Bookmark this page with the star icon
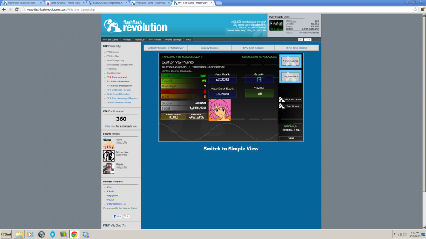Viewport: 426px width, 239px height. [x=415, y=10]
